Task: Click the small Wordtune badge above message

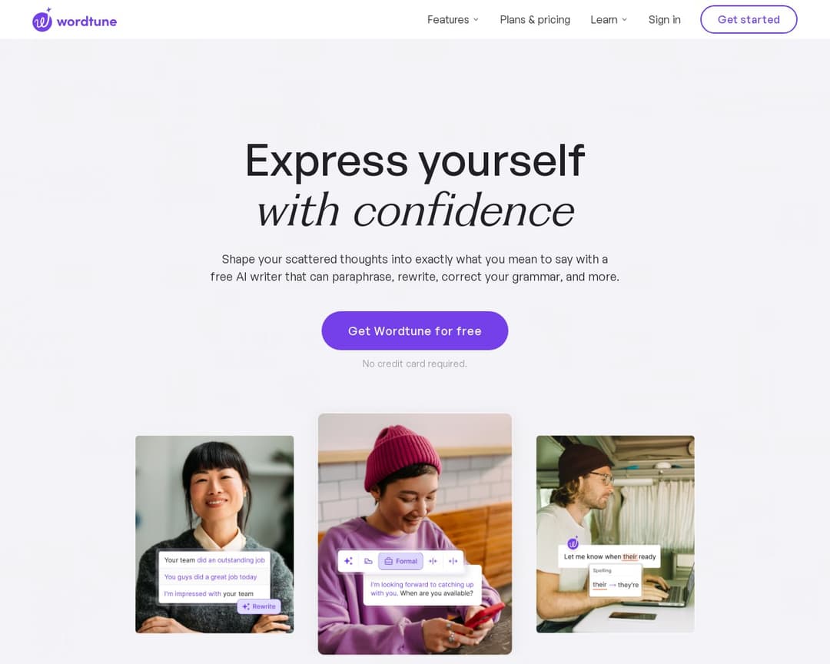Action: coord(573,543)
